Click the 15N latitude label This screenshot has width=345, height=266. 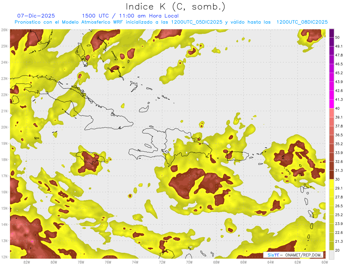coord(4,208)
